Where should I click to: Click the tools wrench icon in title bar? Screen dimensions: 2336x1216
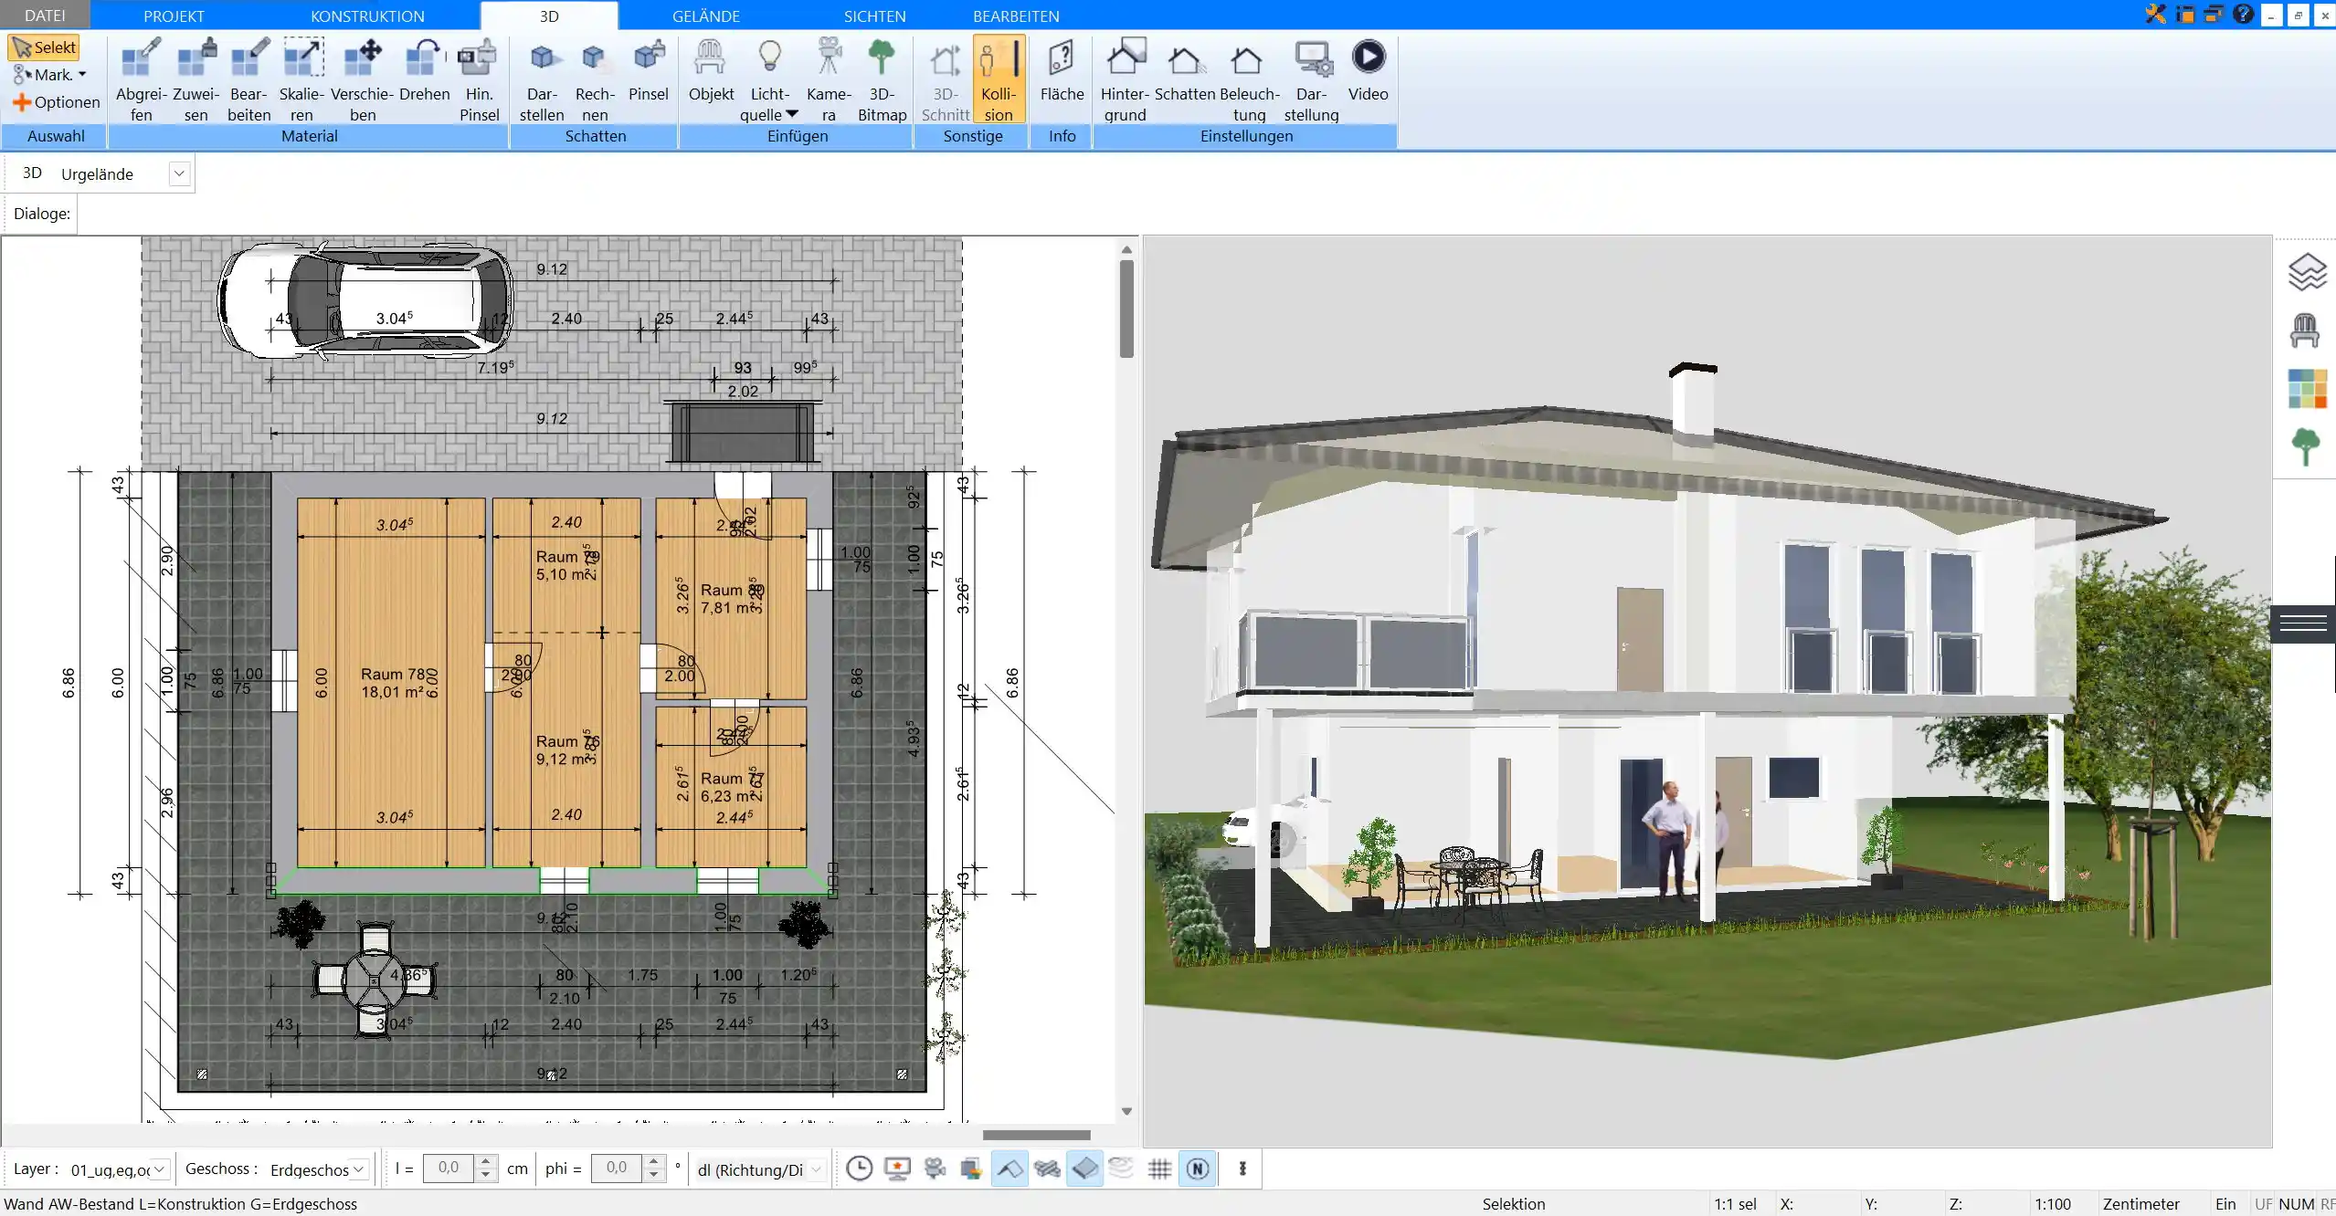pos(2156,14)
